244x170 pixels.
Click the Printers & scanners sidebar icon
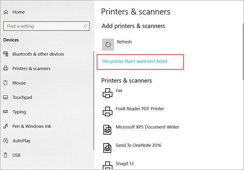[x=6, y=69]
